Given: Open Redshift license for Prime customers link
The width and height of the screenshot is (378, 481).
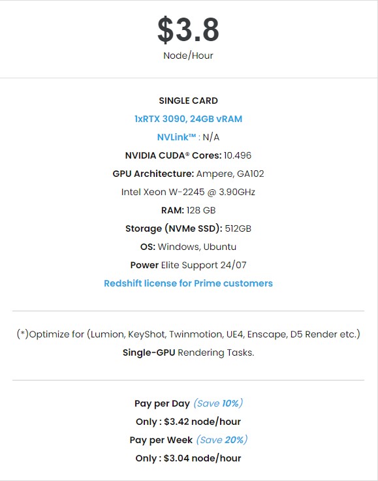Looking at the screenshot, I should click(189, 283).
